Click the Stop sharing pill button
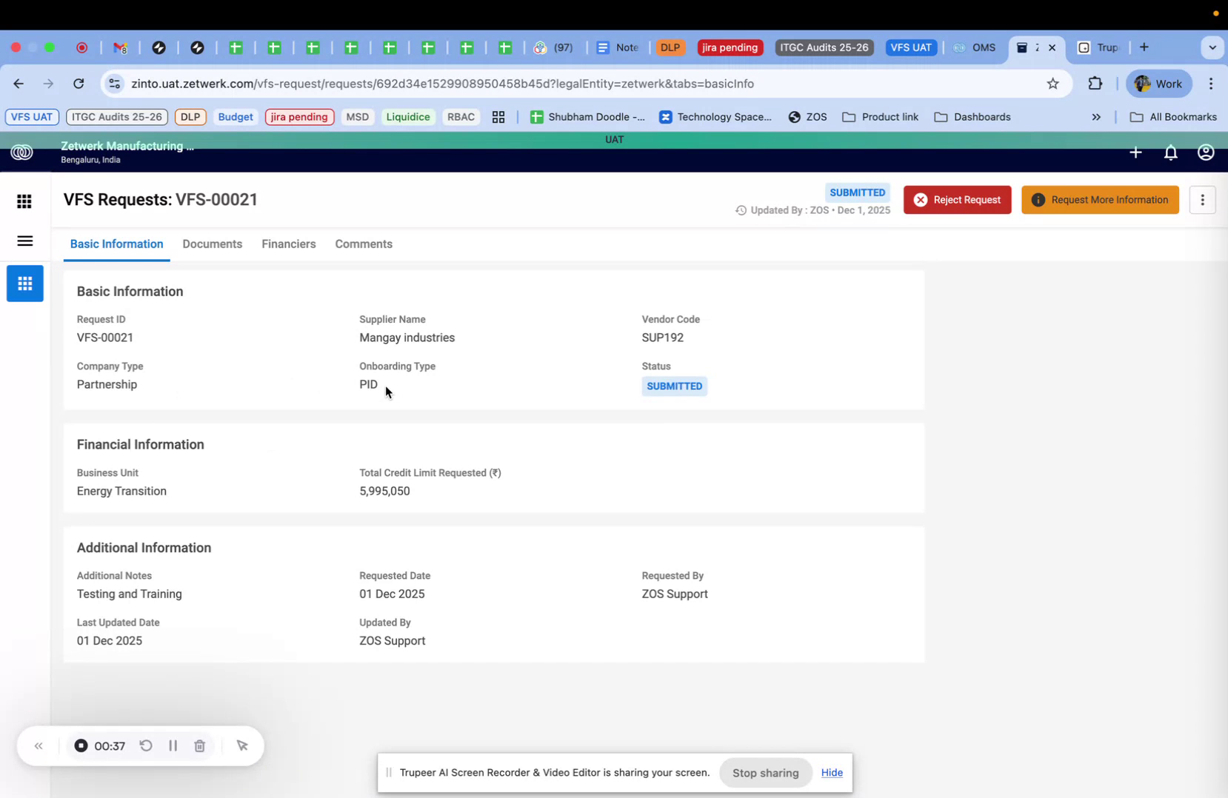 click(765, 772)
